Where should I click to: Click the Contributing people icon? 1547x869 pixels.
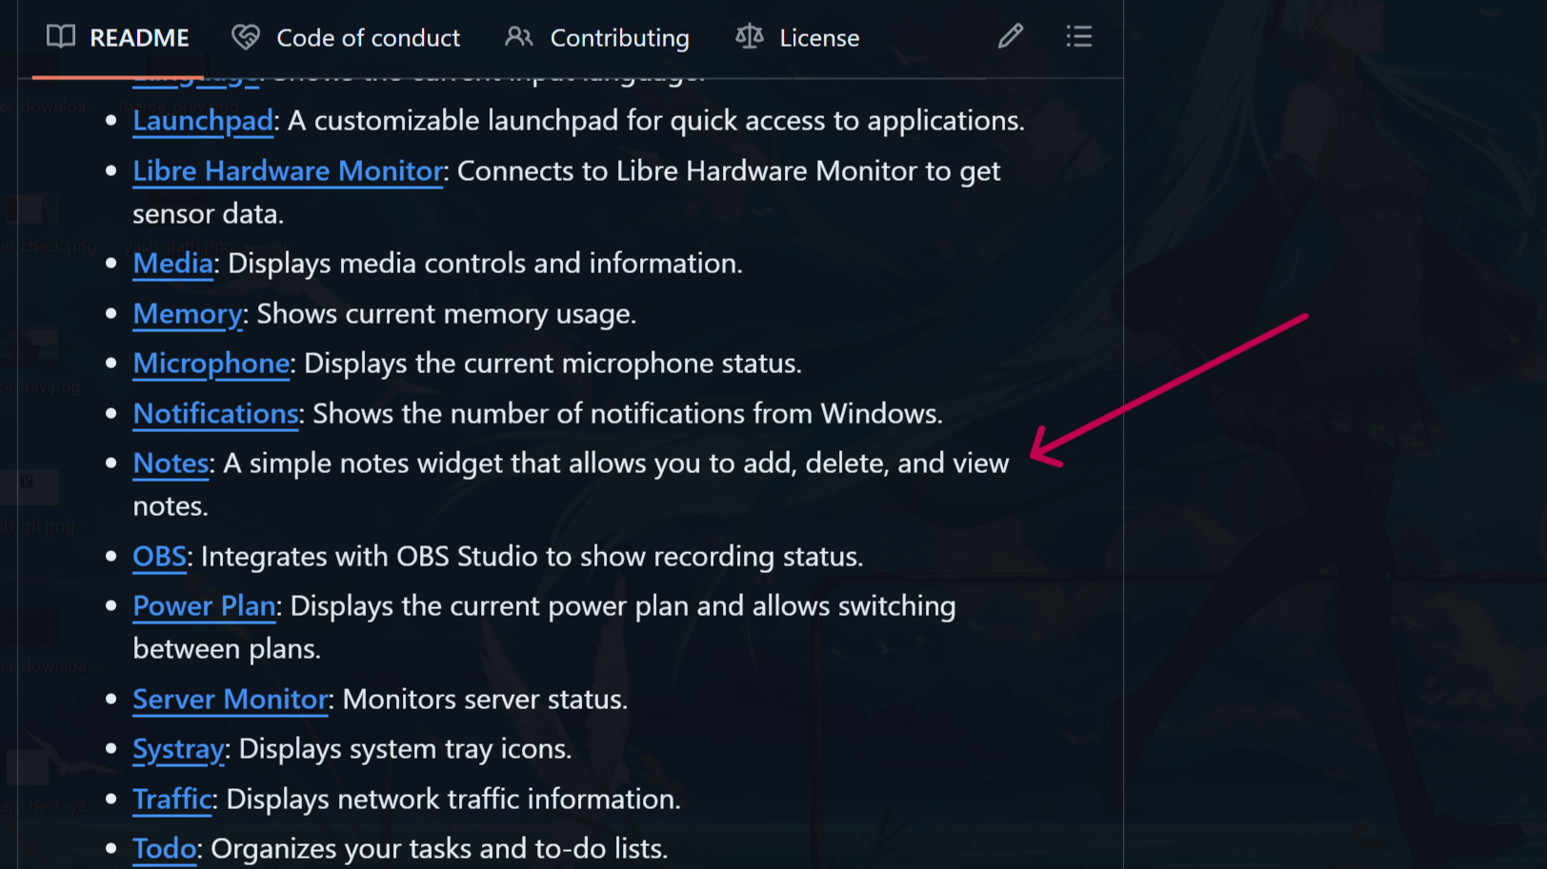tap(519, 37)
